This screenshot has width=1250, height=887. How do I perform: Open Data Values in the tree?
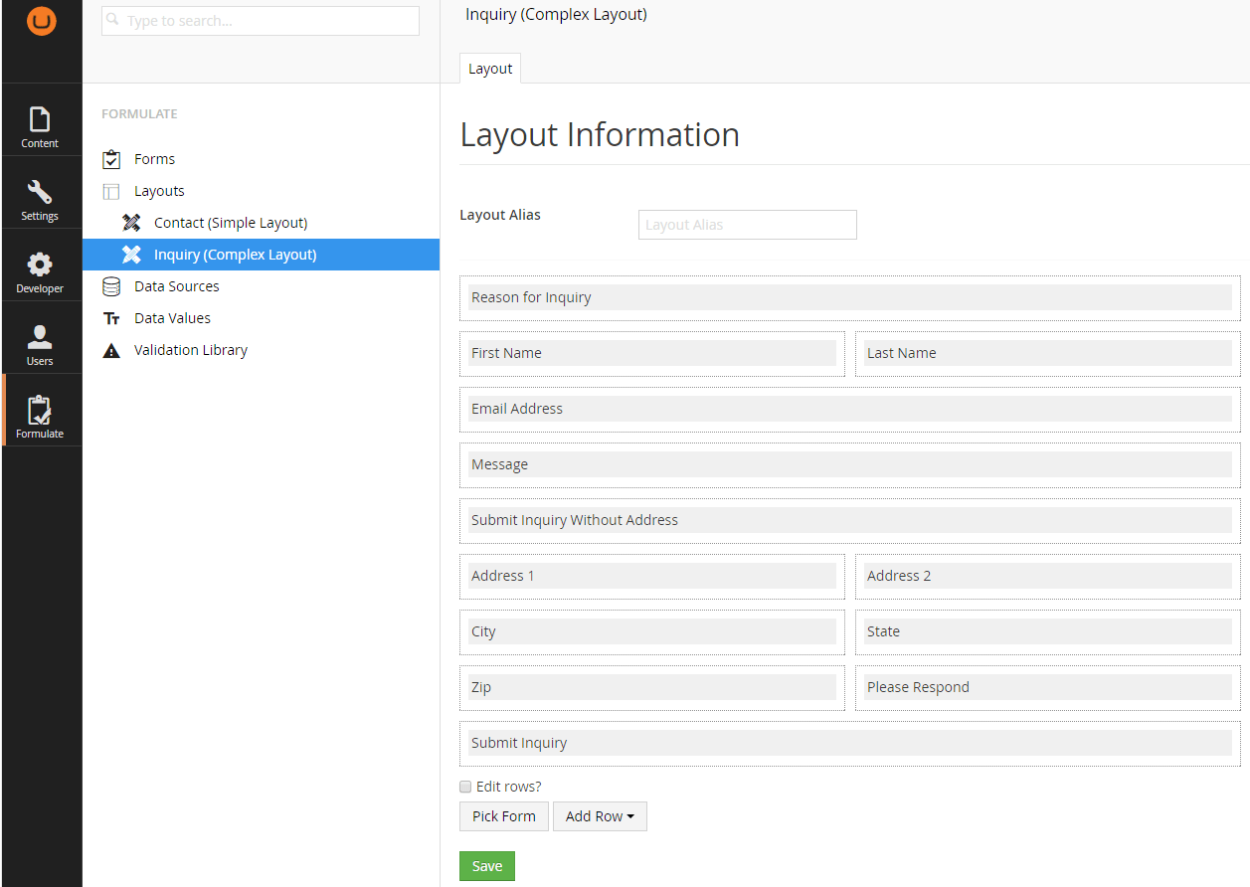(x=172, y=318)
